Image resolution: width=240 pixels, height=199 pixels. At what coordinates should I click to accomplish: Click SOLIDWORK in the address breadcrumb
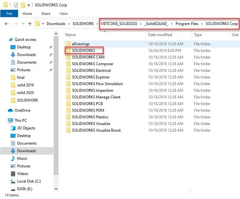pyautogui.click(x=83, y=24)
